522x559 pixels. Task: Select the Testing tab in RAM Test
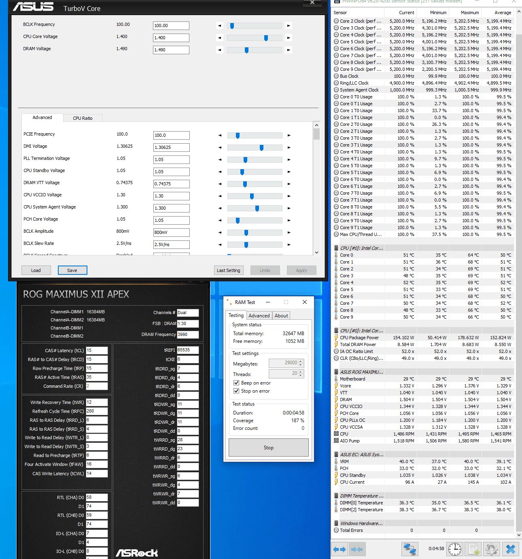pyautogui.click(x=236, y=315)
